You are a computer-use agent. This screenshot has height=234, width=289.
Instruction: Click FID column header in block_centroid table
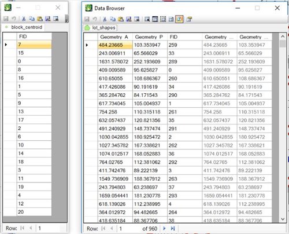[x=34, y=36]
